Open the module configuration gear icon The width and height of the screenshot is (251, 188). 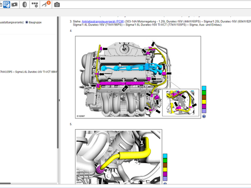(35, 4)
